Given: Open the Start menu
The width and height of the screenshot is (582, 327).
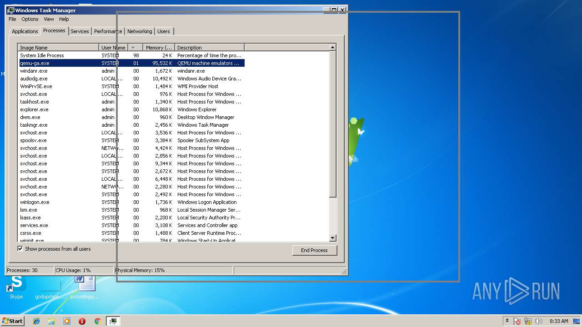Looking at the screenshot, I should click(13, 321).
